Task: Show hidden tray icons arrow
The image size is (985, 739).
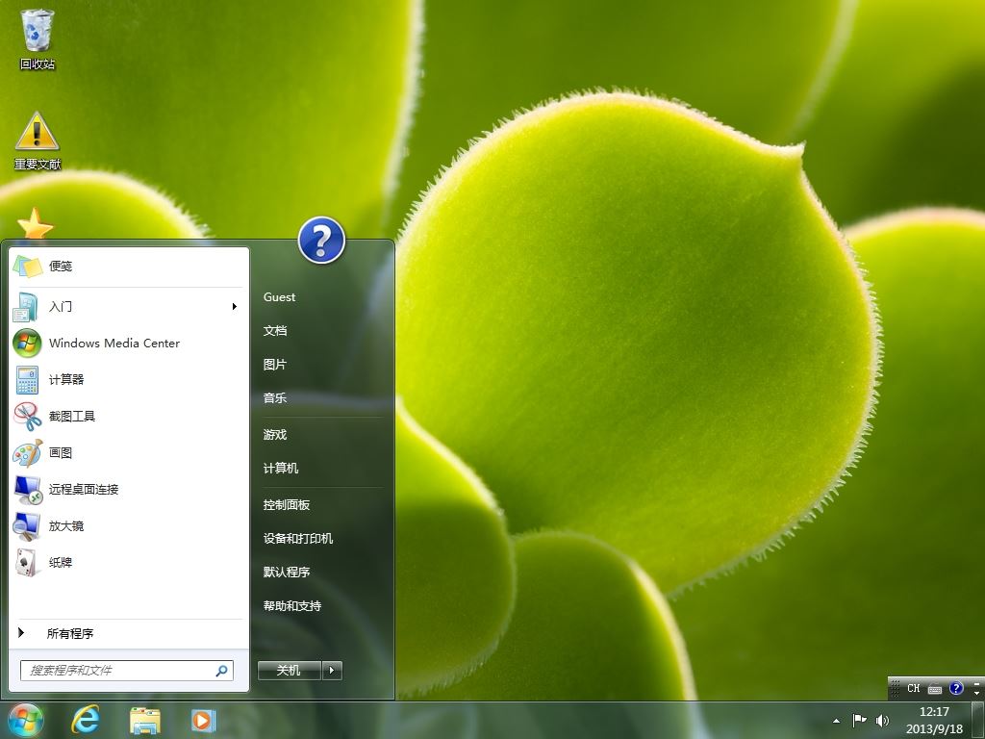Action: pyautogui.click(x=836, y=721)
